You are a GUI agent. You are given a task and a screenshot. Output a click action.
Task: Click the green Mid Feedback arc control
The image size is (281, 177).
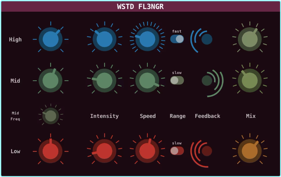pyautogui.click(x=207, y=81)
